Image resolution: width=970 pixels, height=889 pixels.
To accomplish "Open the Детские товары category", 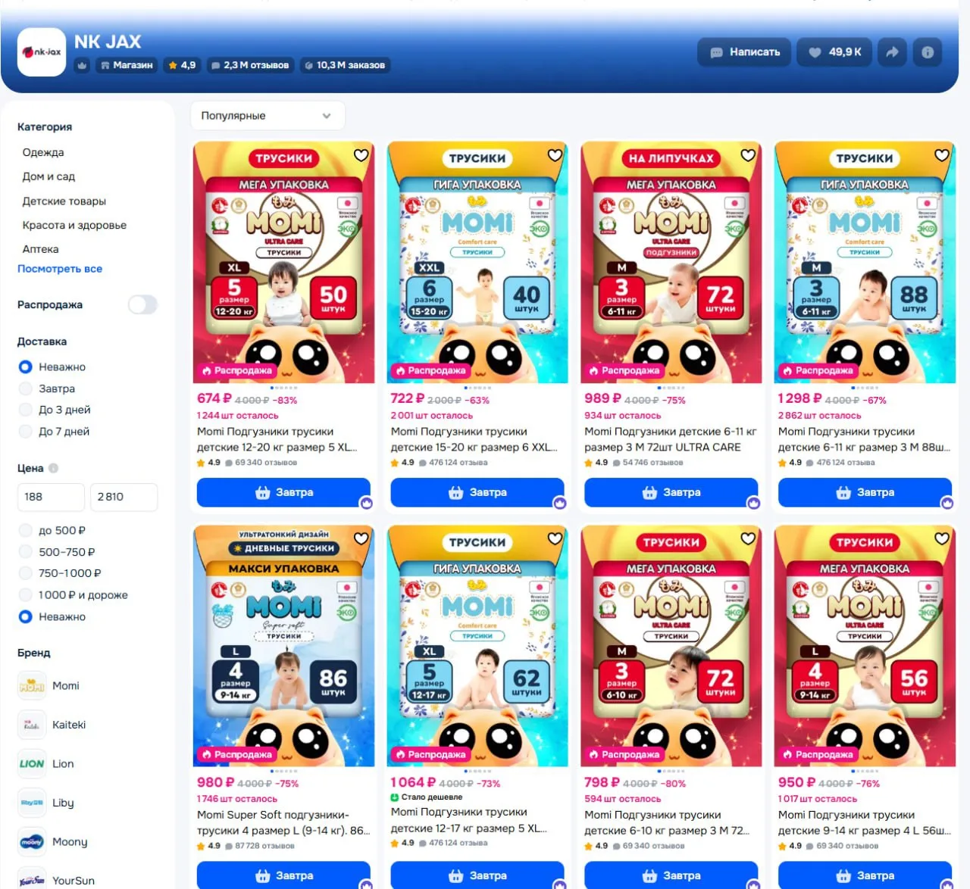I will pos(64,201).
